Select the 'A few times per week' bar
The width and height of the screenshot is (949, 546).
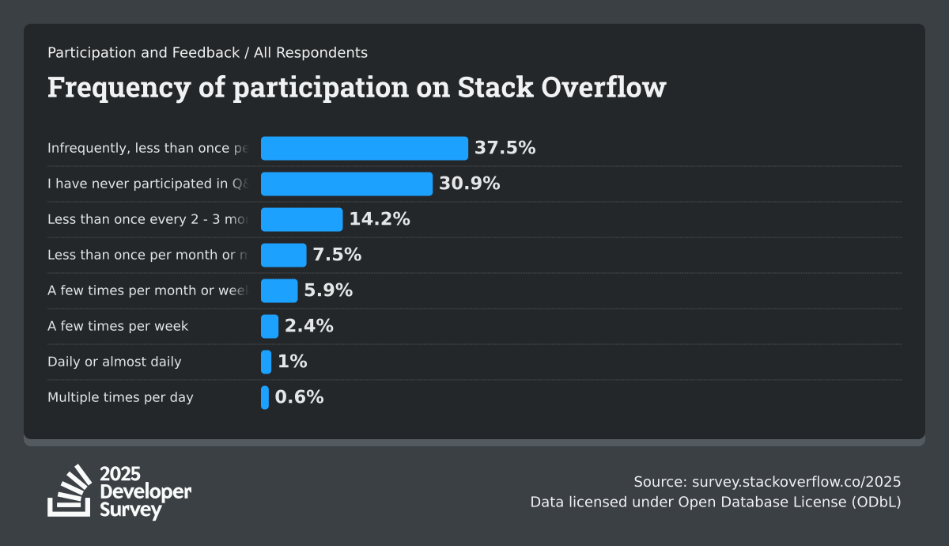pos(270,326)
